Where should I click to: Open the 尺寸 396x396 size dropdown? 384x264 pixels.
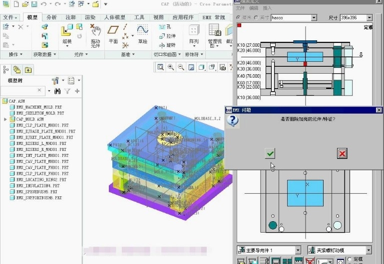point(370,17)
